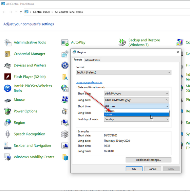190x191 pixels.
Task: Select the HH:mm option in the list
Action: 137,111
